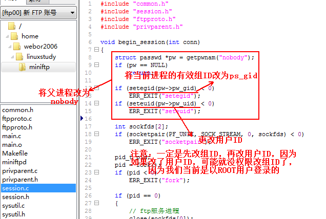Select the root '/' folder
The image size is (326, 219).
pos(20,26)
